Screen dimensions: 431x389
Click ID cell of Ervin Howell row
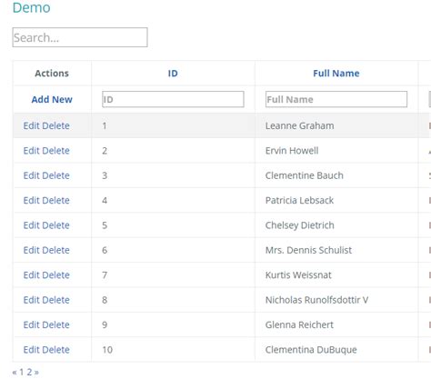pos(173,151)
